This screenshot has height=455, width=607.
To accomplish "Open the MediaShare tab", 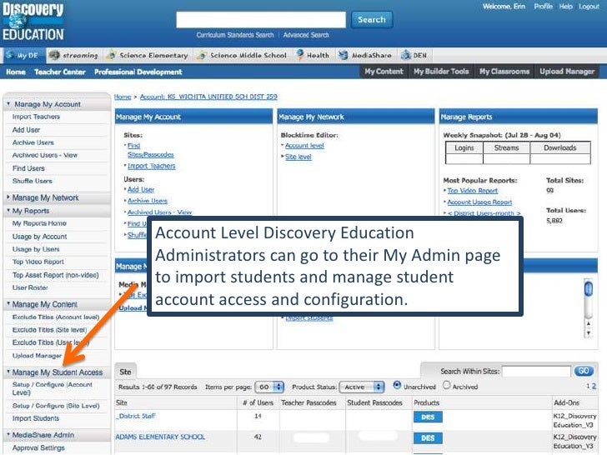I will (x=365, y=55).
